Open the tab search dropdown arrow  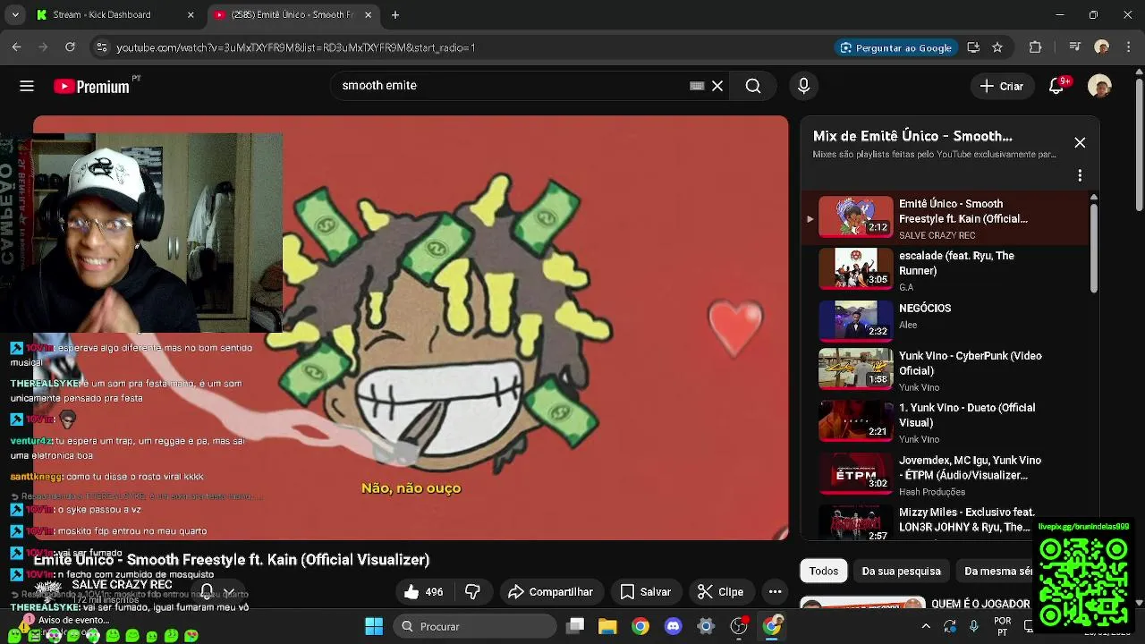point(15,15)
